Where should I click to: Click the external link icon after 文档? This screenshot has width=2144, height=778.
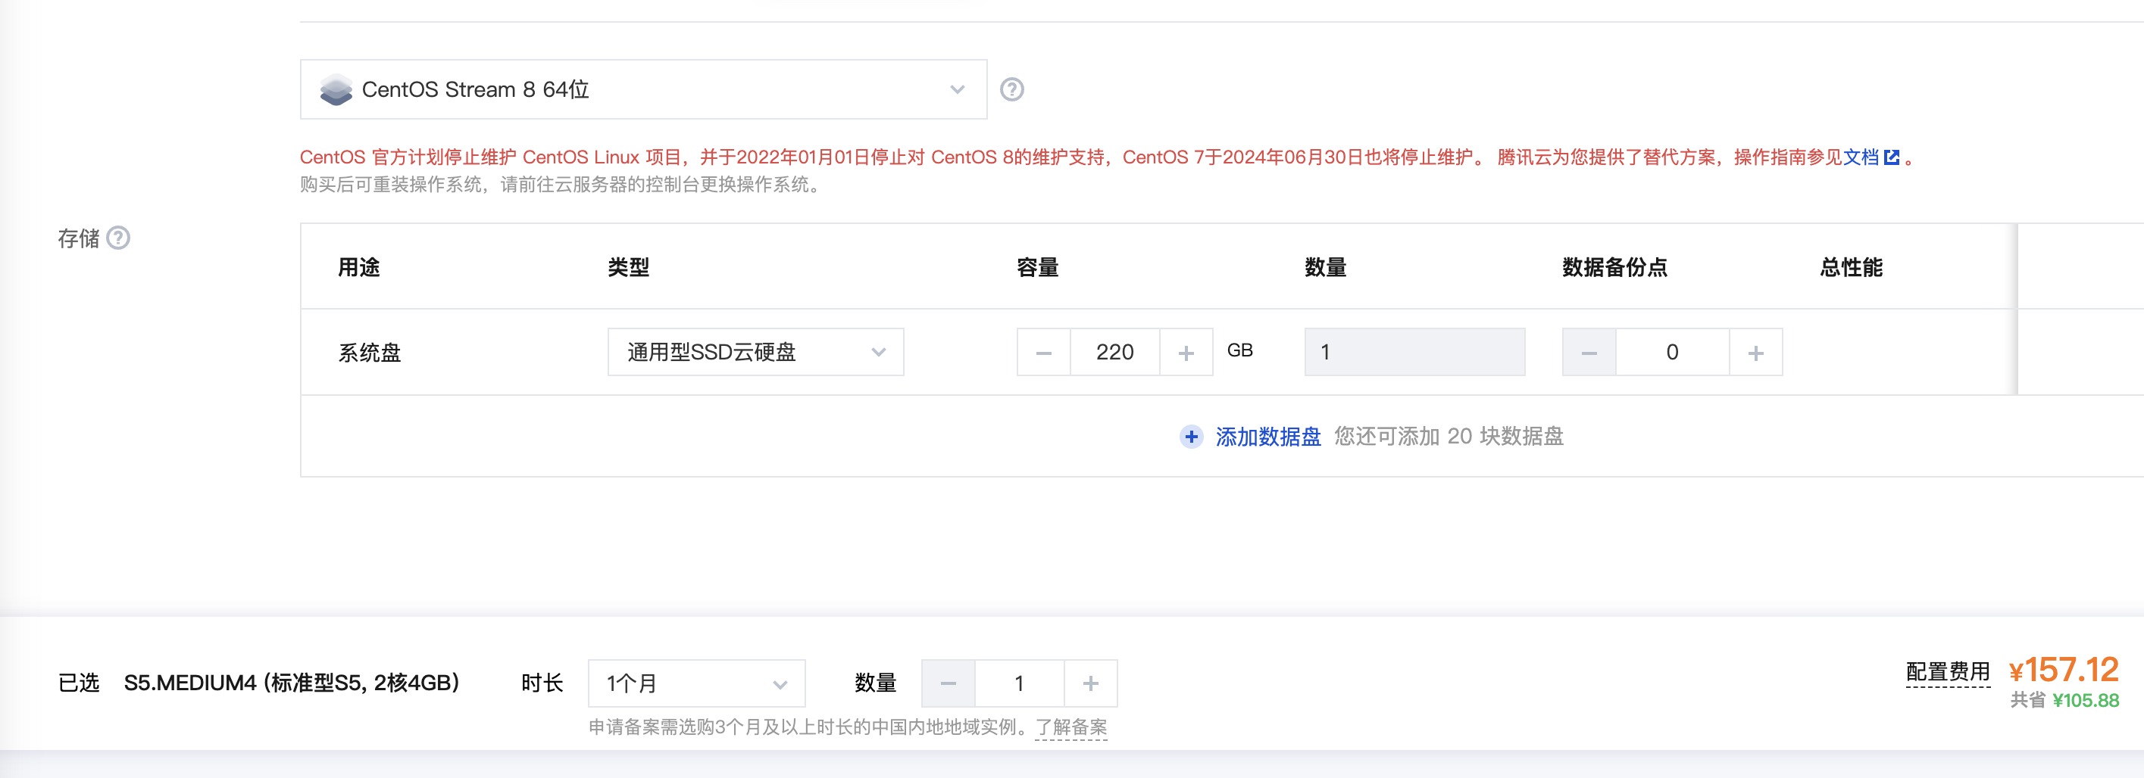coord(1893,155)
